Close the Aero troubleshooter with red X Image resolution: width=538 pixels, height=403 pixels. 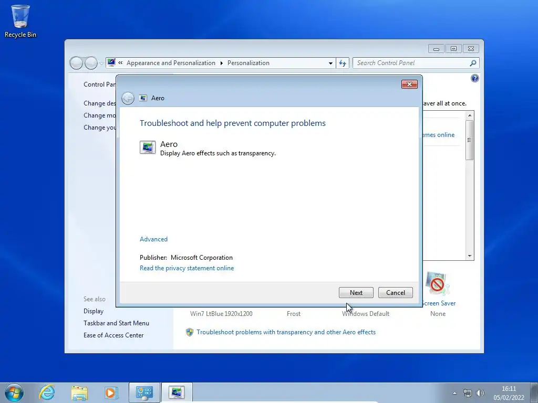pyautogui.click(x=409, y=84)
